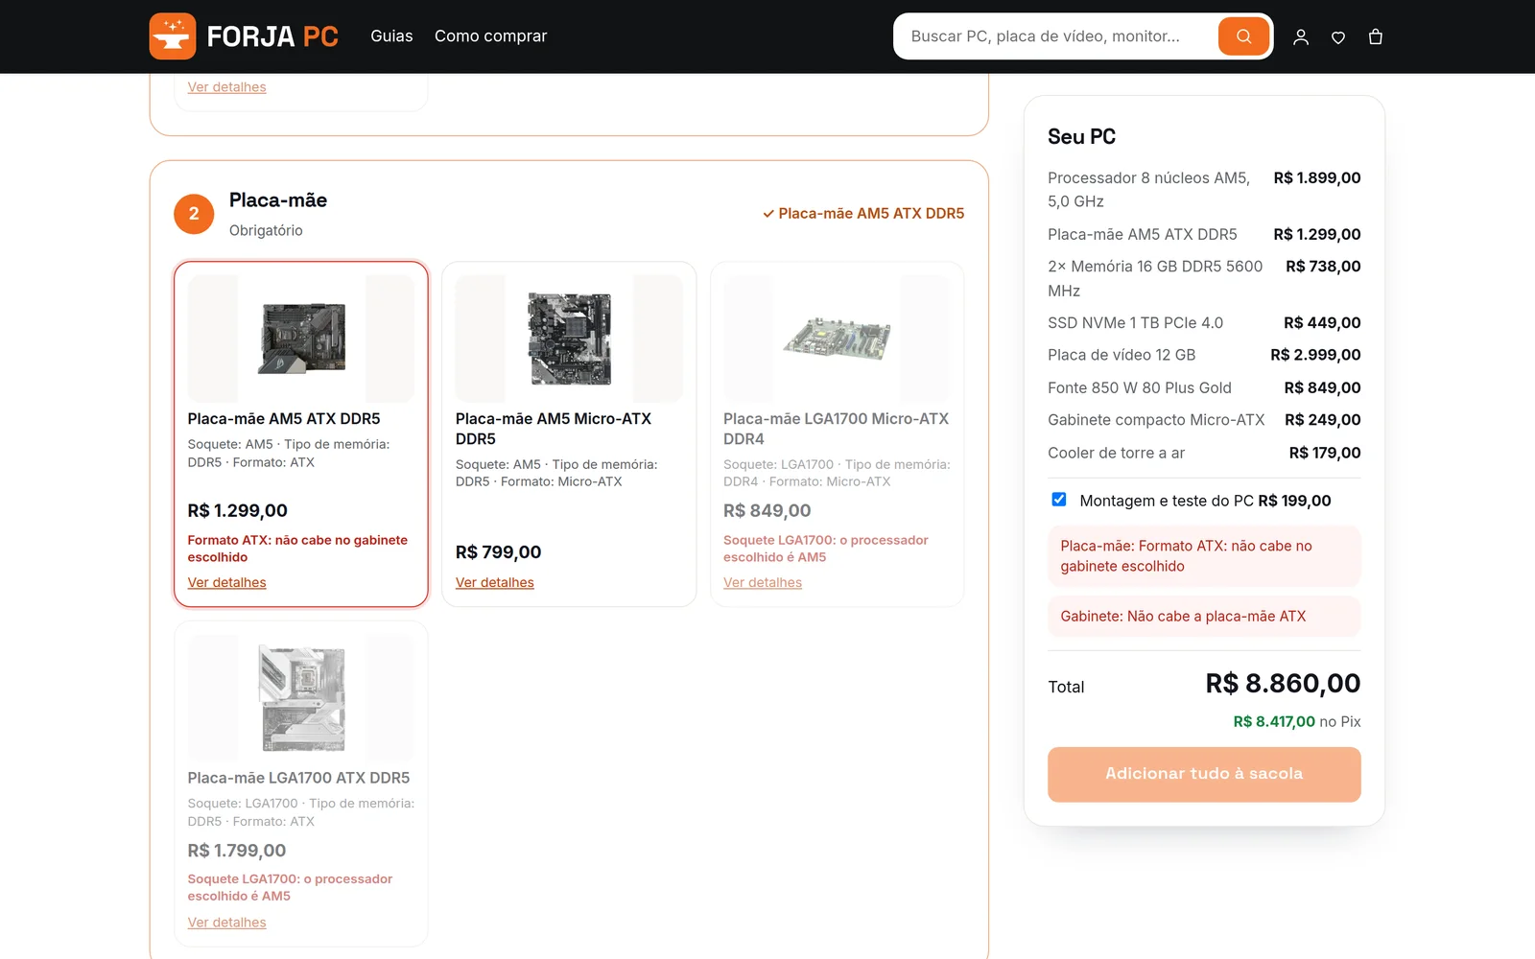
Task: Open the user account icon
Action: click(x=1301, y=37)
